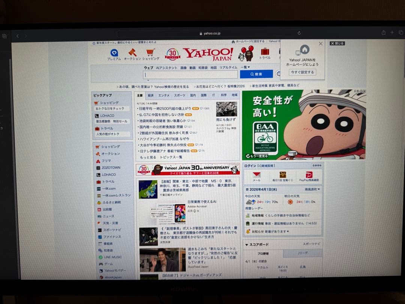Click the ×閉じる button at top right

[x=337, y=44]
